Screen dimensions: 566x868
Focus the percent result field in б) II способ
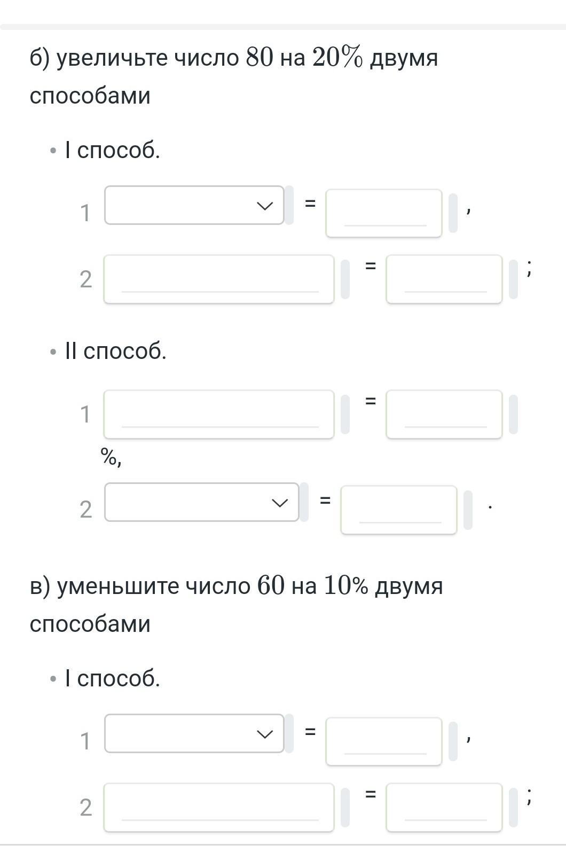444,415
